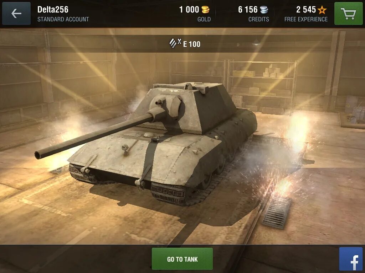Click the GOLD label text

pyautogui.click(x=204, y=19)
